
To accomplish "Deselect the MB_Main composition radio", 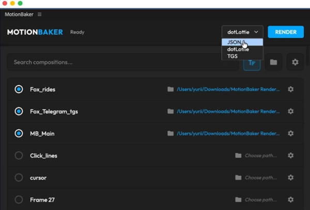I will 19,133.
